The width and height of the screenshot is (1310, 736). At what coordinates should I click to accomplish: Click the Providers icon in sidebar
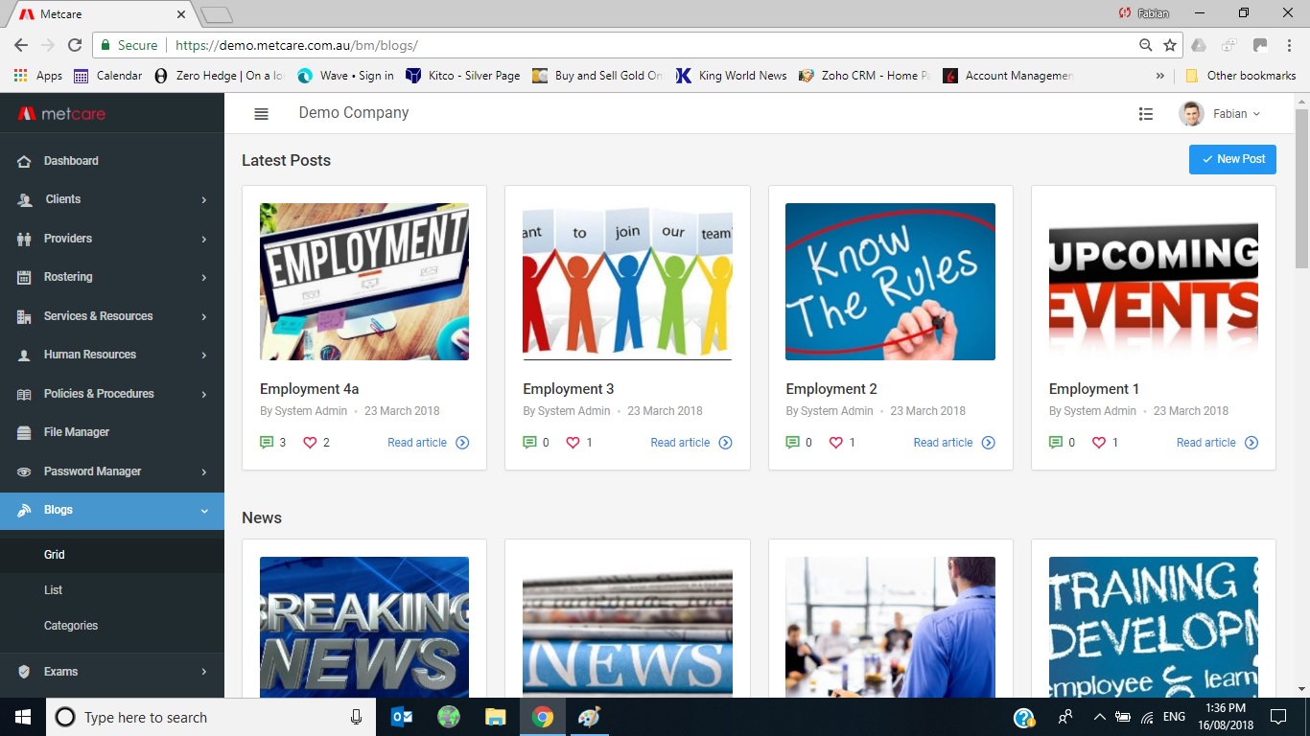(24, 239)
